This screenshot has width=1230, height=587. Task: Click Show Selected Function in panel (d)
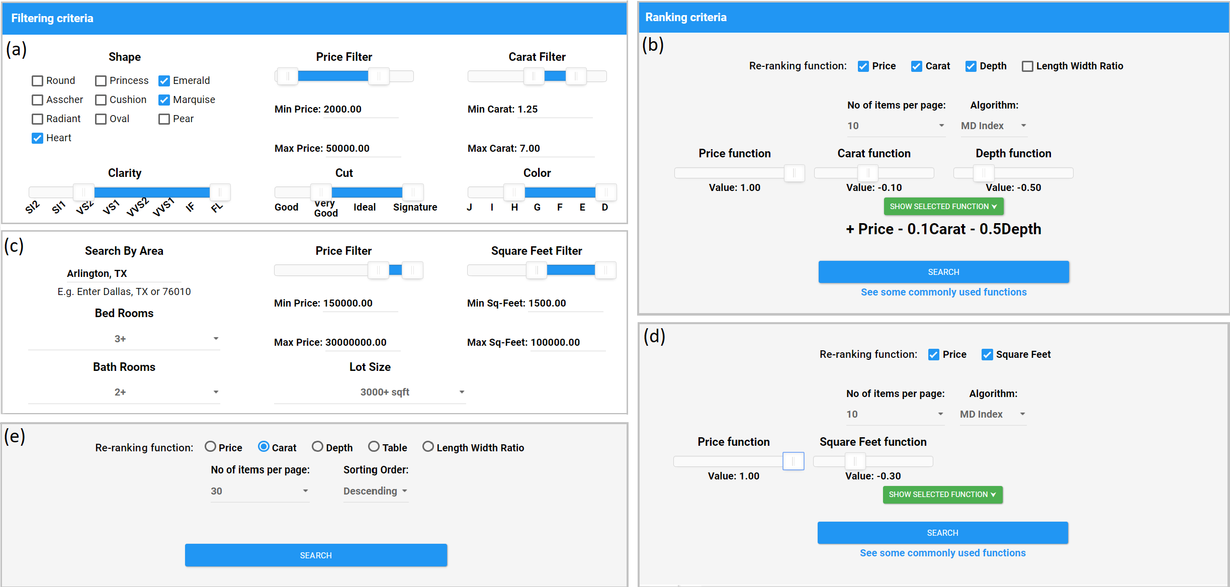pos(943,495)
